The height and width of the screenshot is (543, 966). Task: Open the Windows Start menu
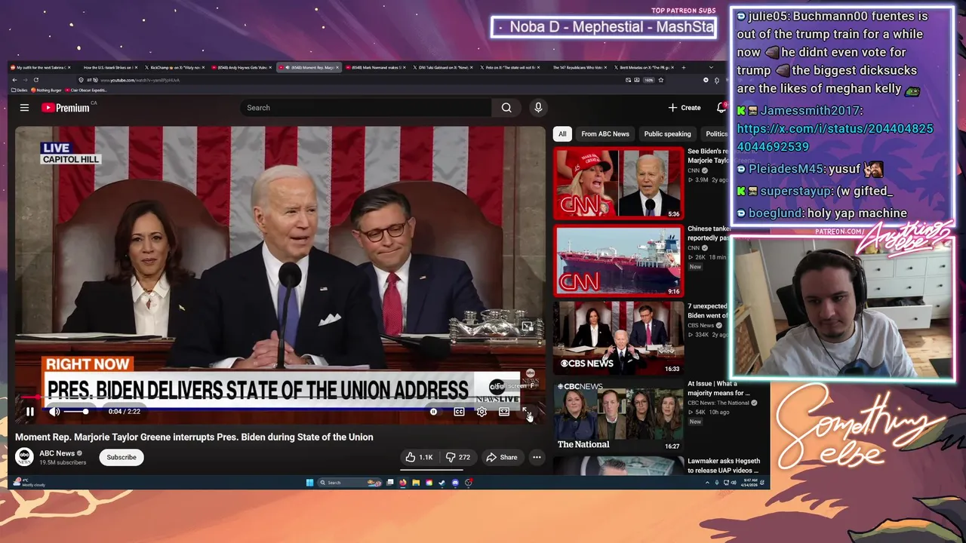point(309,483)
